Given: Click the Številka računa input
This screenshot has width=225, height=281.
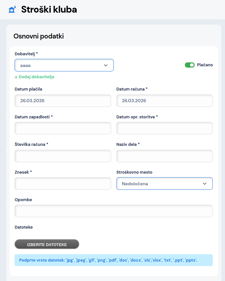Looking at the screenshot, I should tap(63, 156).
